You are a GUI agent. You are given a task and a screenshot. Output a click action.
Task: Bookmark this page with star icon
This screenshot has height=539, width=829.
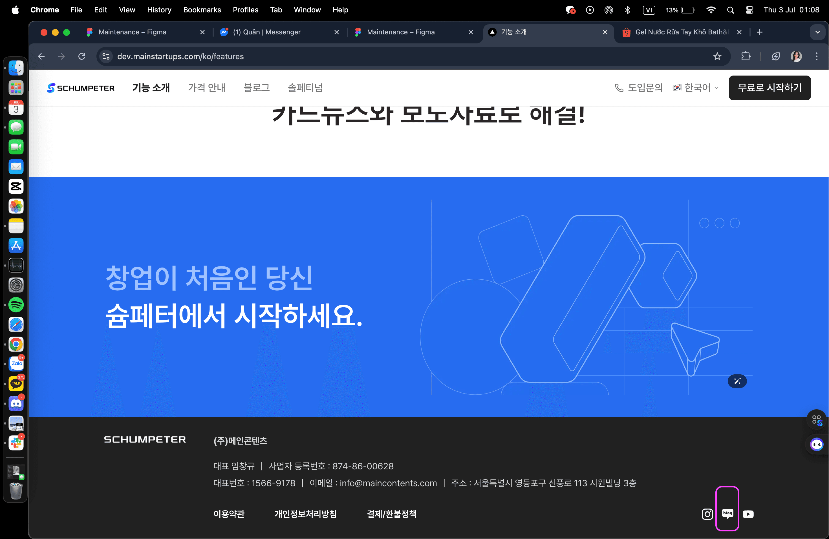click(x=717, y=56)
